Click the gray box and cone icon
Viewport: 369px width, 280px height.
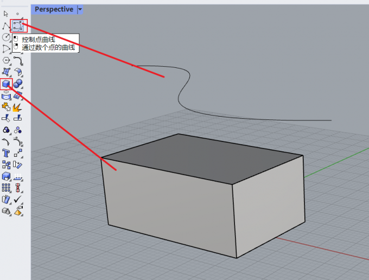point(6,211)
